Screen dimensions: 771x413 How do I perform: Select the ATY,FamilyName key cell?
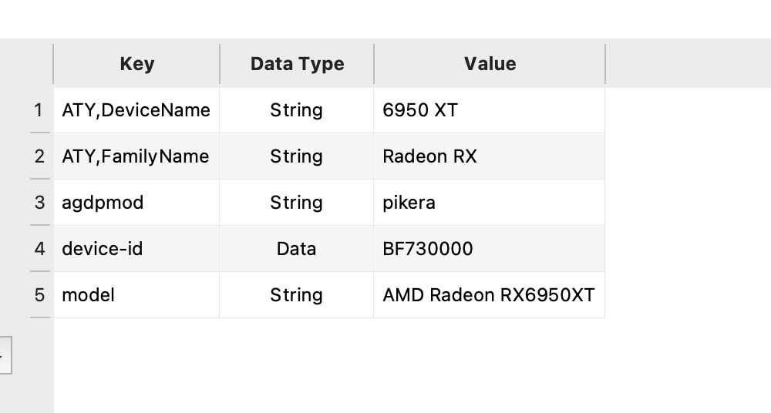[136, 156]
